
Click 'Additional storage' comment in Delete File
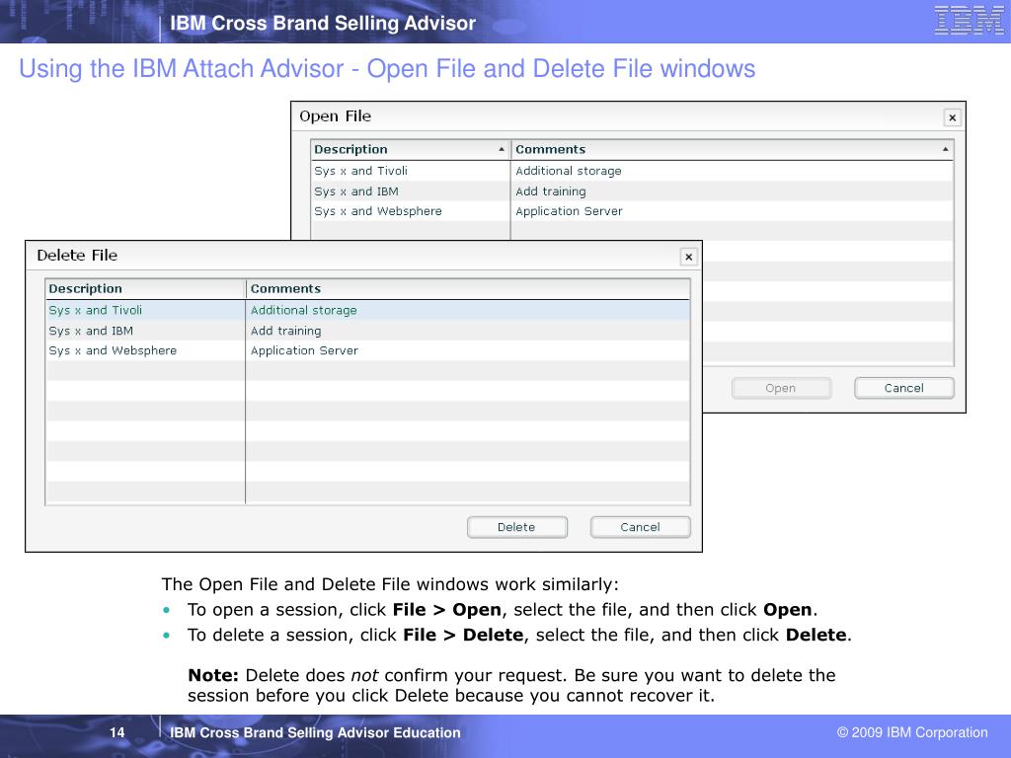(304, 310)
